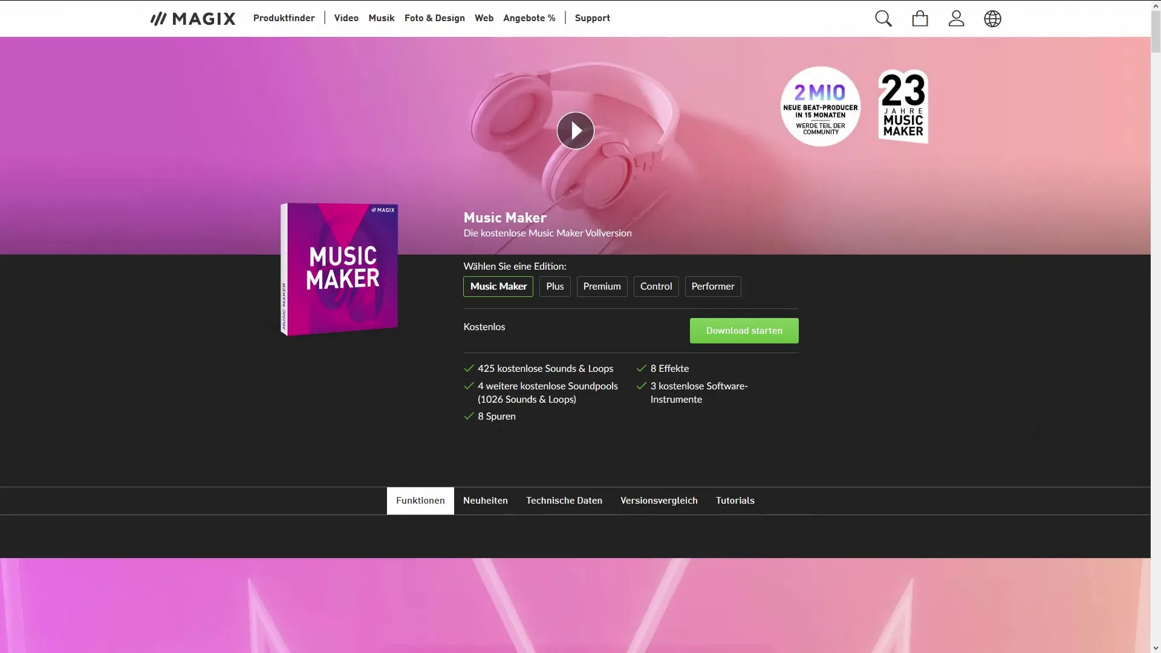Switch to the Technische Daten tab
Screen dimensions: 1161x653
564,501
